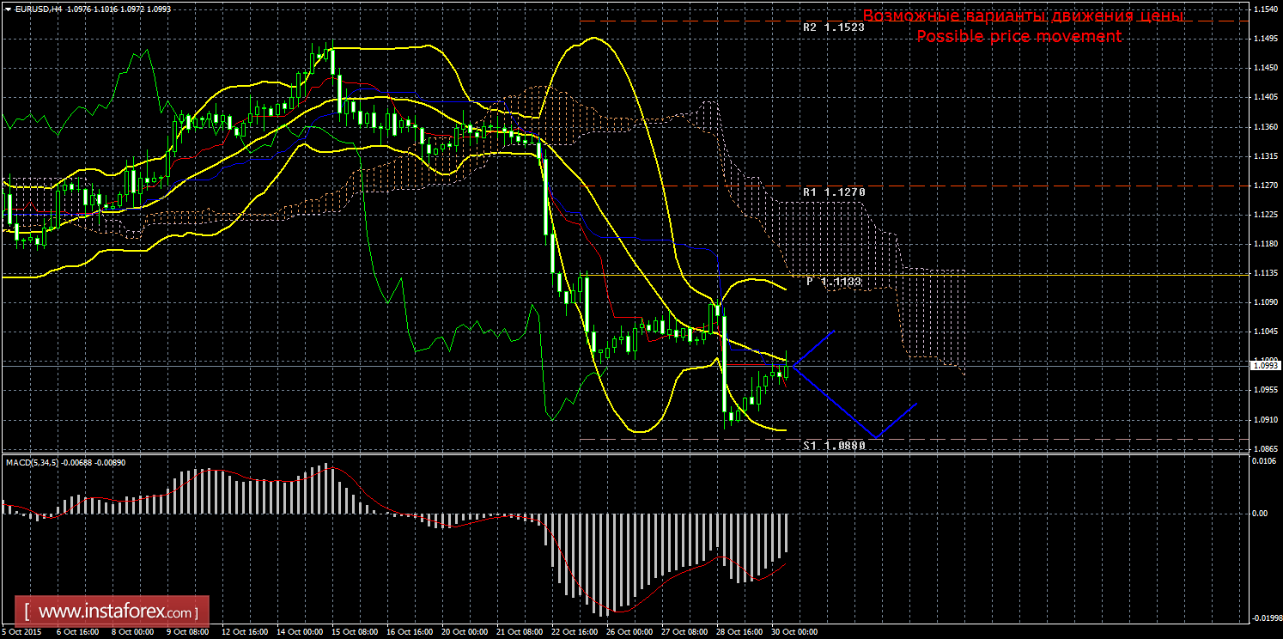
Task: Select the 5 Oct 2015 date label
Action: tap(21, 631)
